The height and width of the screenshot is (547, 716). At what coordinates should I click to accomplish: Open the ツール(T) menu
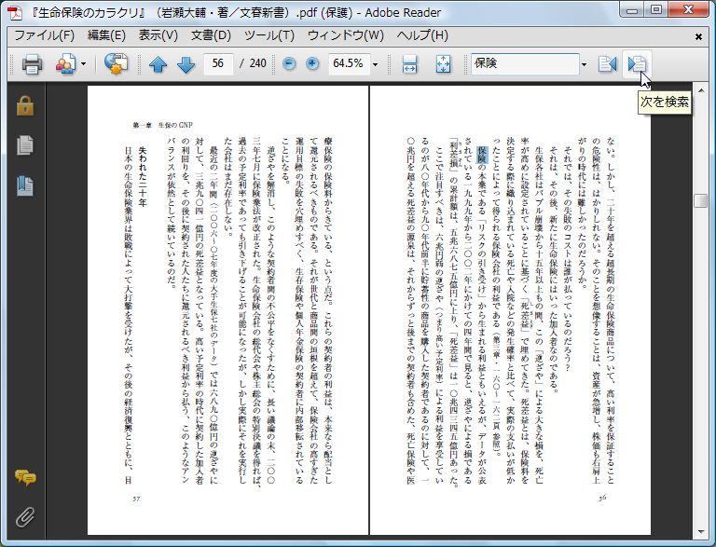coord(268,35)
